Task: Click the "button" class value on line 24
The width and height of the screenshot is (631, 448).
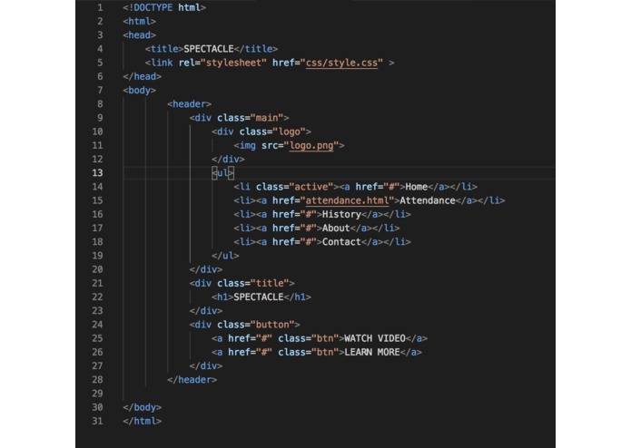Action: click(272, 325)
